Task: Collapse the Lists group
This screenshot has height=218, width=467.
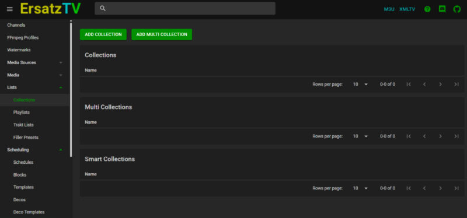Action: point(35,87)
